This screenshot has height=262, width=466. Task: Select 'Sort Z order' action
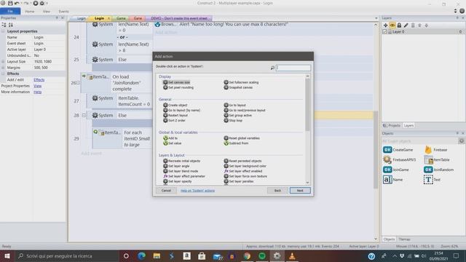(x=174, y=120)
